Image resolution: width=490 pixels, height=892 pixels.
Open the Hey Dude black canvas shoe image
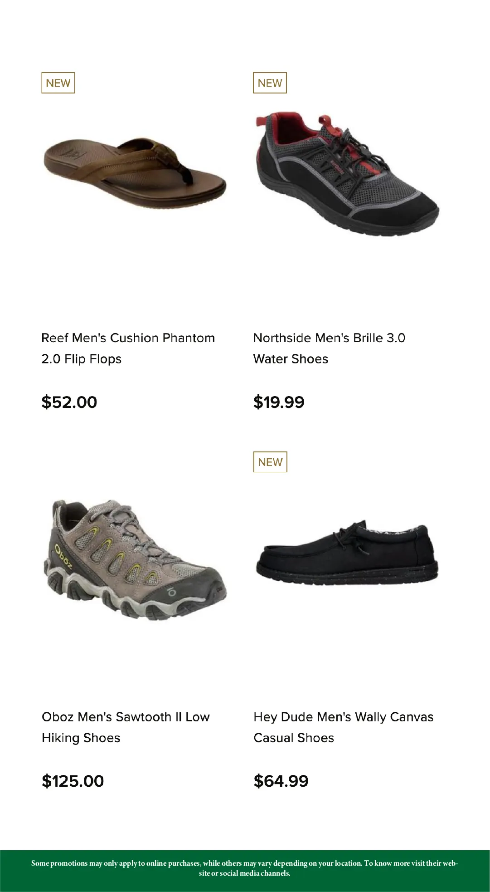click(x=347, y=554)
